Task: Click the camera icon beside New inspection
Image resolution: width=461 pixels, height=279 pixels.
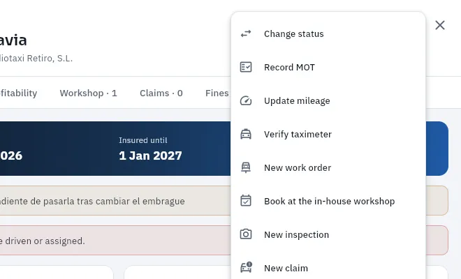Action: click(246, 234)
